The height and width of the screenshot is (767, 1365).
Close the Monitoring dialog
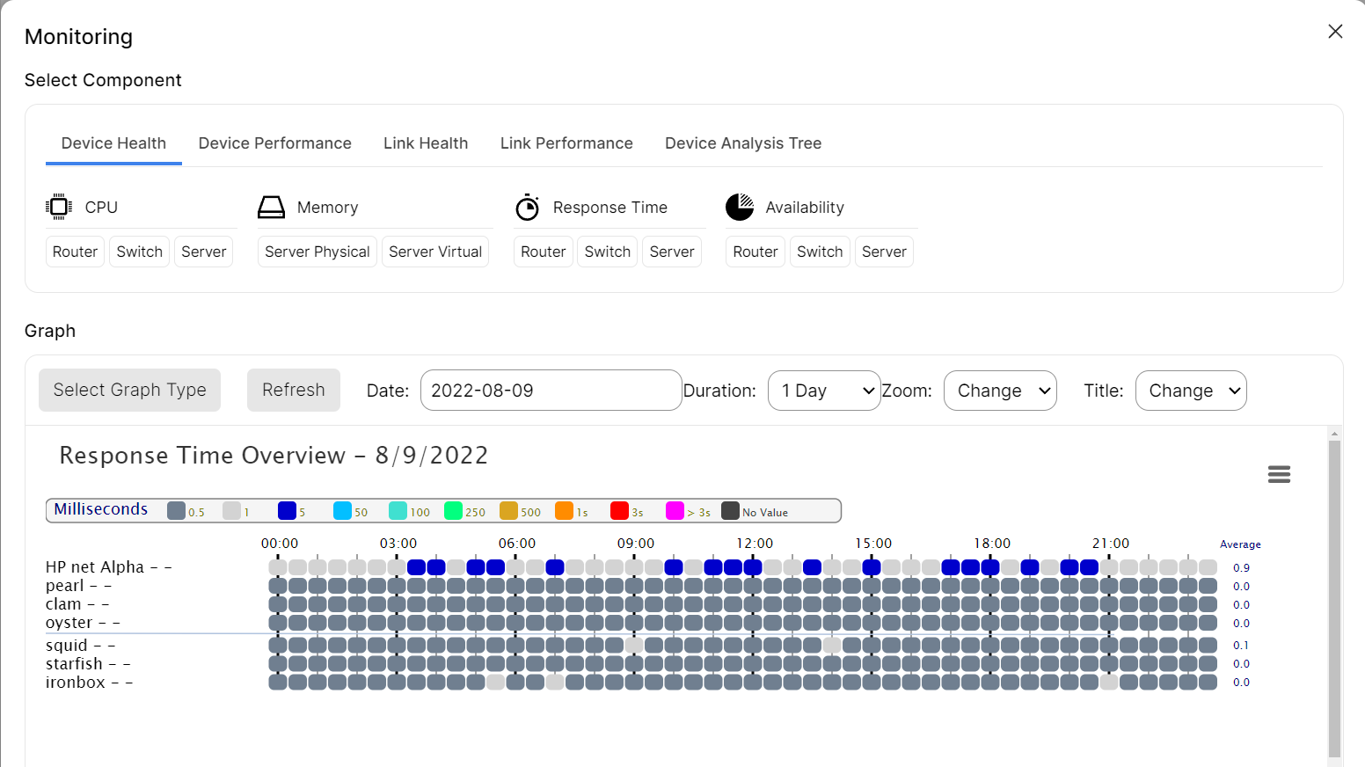(1335, 32)
